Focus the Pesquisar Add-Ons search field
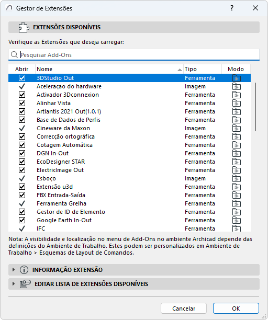Viewport: 268px width, 320px height. pyautogui.click(x=134, y=55)
